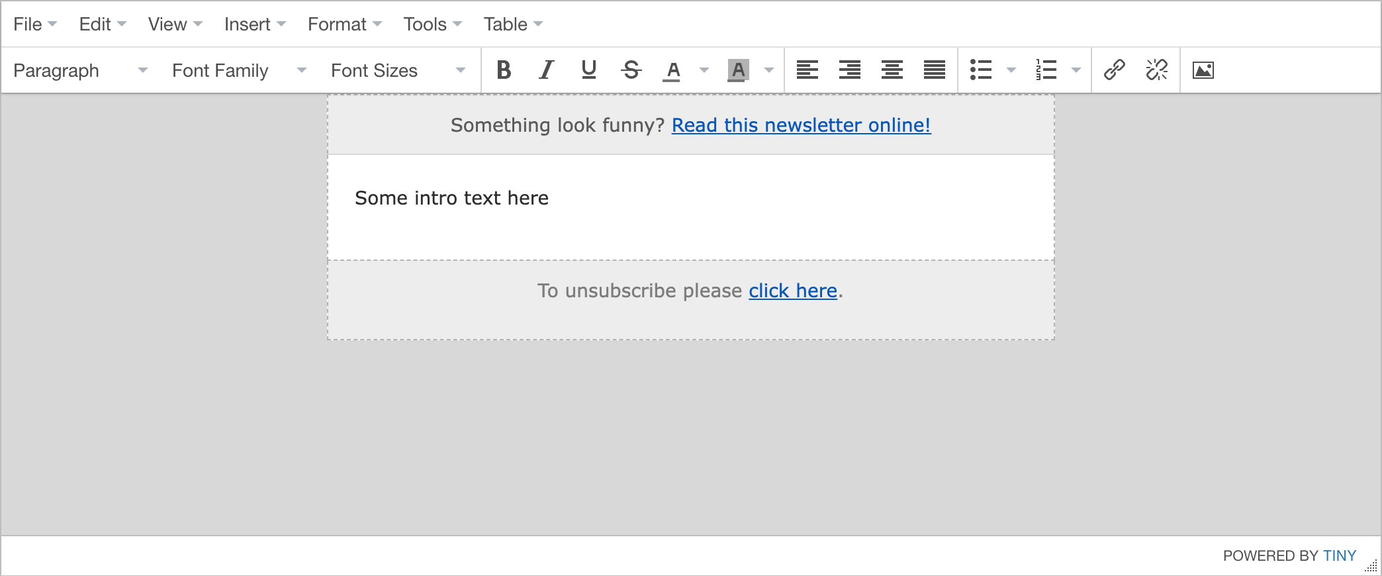Image resolution: width=1382 pixels, height=576 pixels.
Task: Insert a numbered list
Action: pos(1046,70)
